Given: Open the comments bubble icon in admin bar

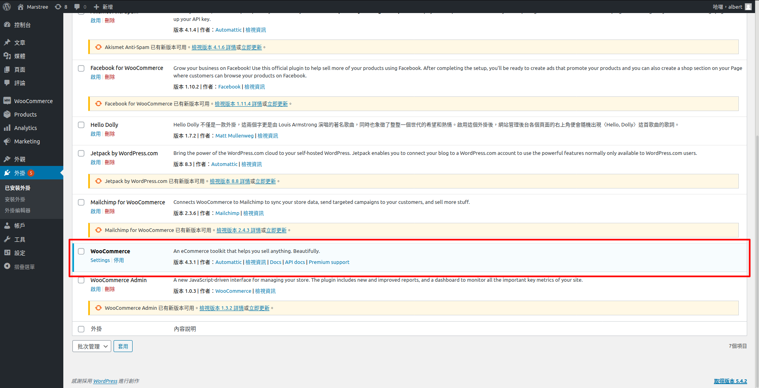Looking at the screenshot, I should click(x=77, y=7).
